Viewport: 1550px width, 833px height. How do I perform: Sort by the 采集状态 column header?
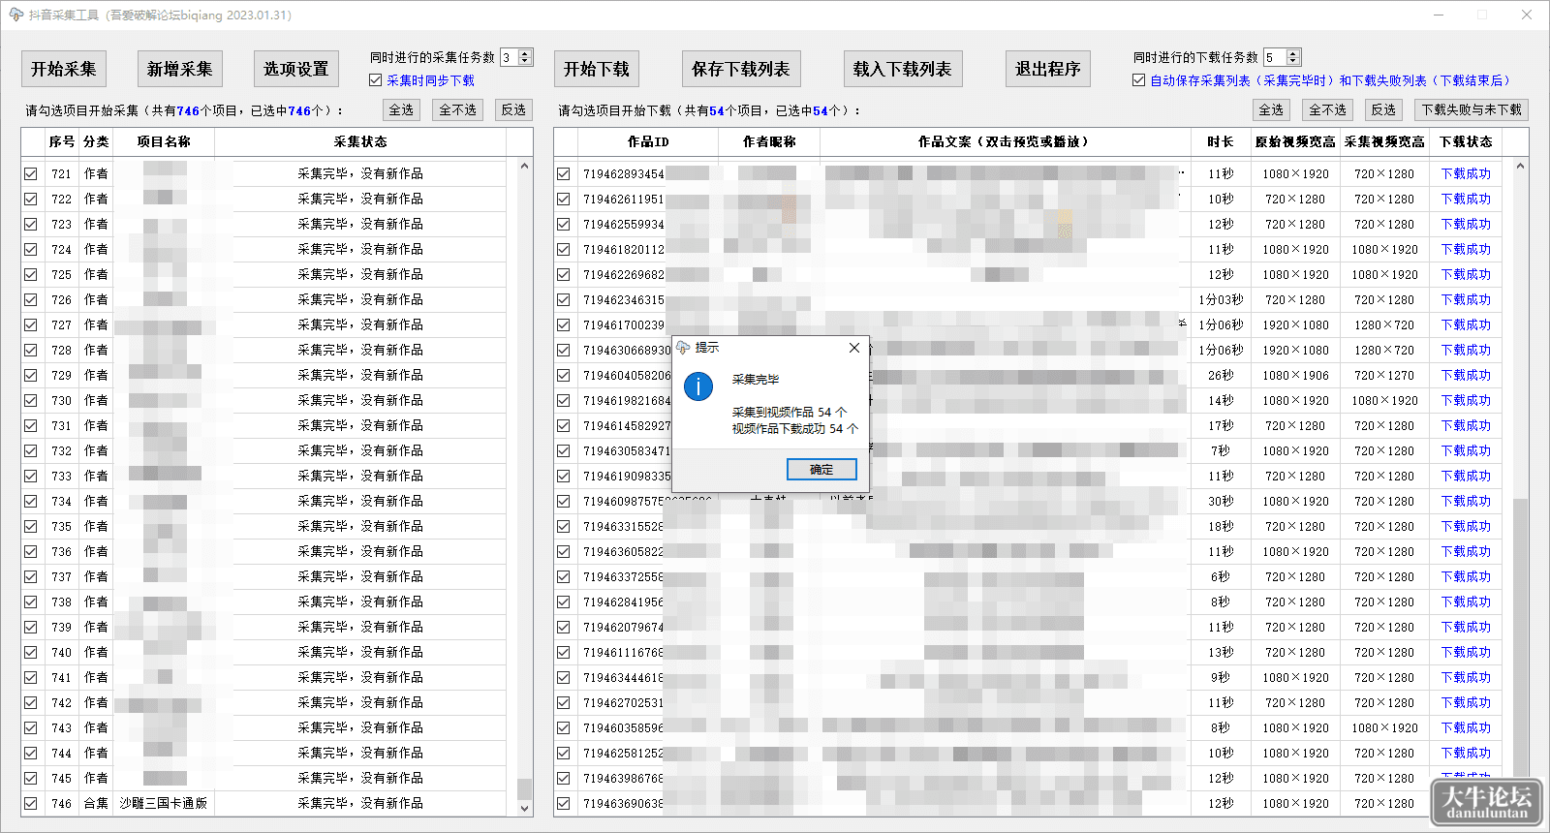[360, 142]
